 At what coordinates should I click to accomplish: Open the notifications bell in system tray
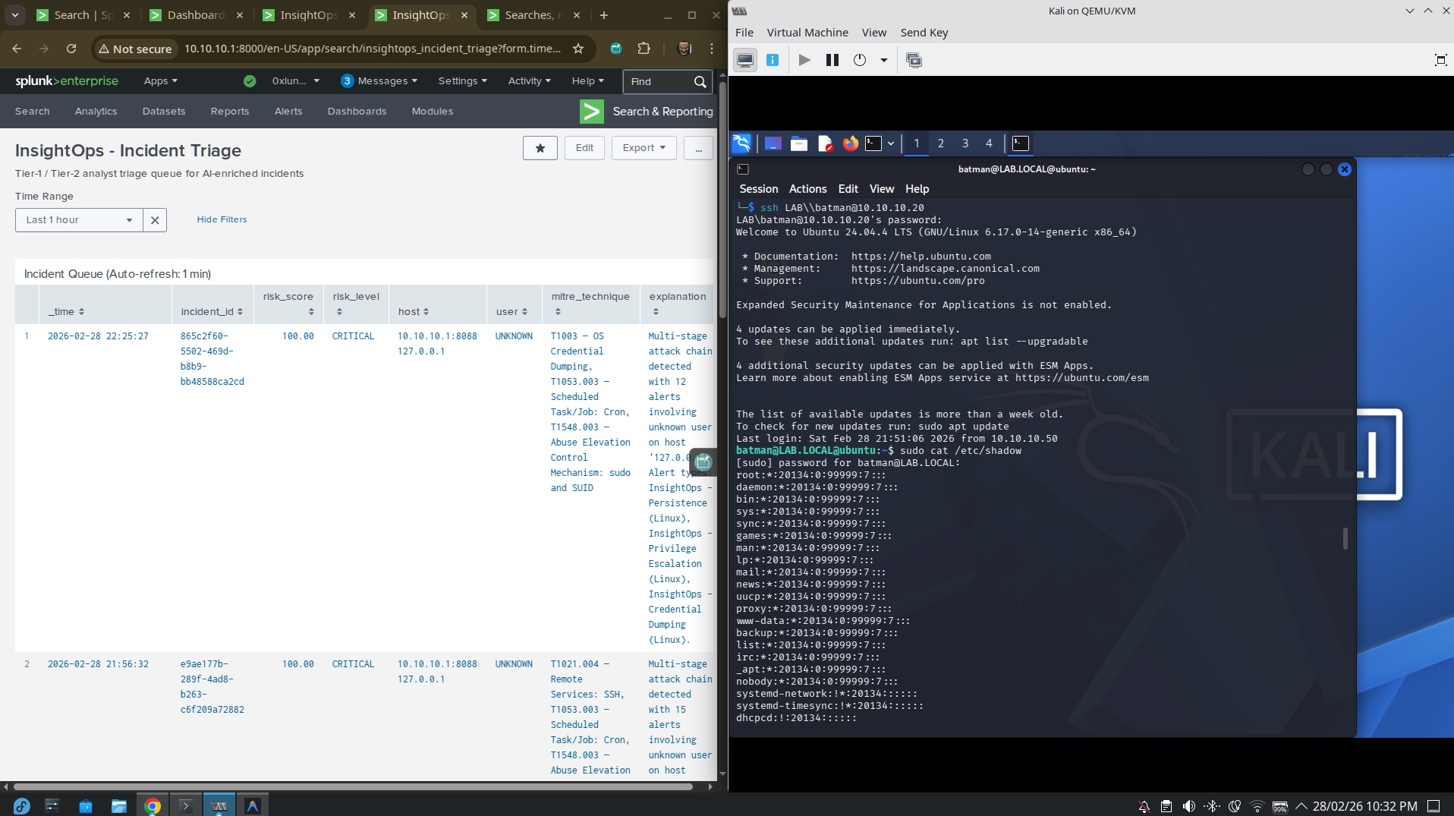click(x=1144, y=806)
